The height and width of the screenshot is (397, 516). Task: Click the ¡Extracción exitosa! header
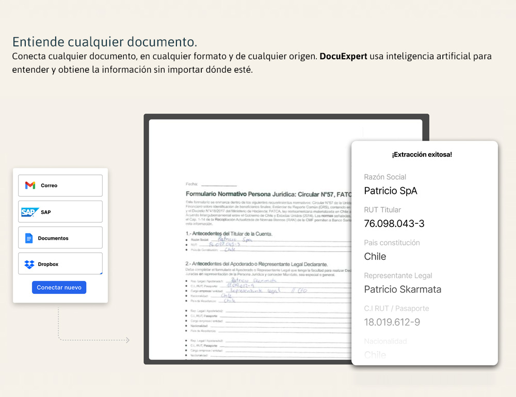(422, 155)
